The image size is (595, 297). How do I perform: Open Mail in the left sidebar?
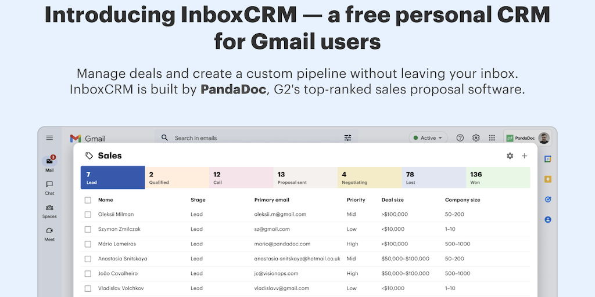49,162
